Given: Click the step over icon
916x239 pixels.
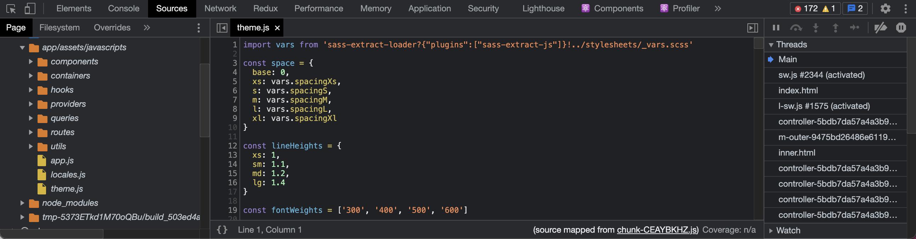Looking at the screenshot, I should click(796, 27).
